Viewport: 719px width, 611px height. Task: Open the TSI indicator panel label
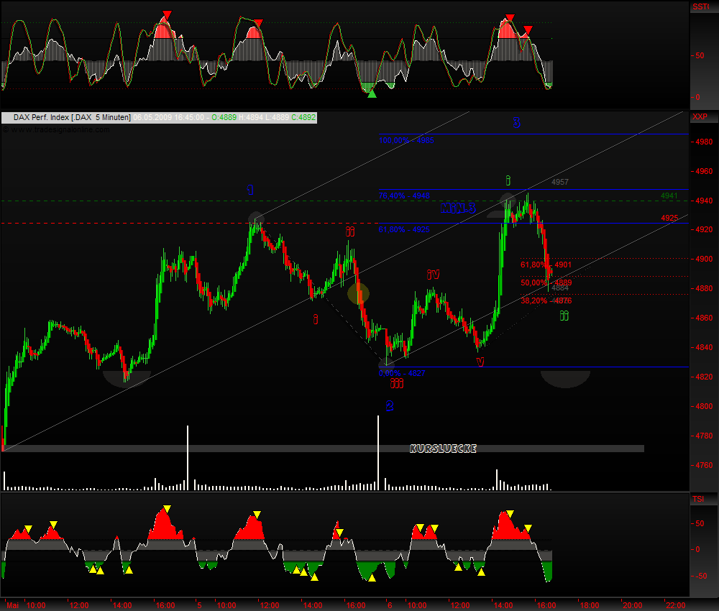point(698,499)
